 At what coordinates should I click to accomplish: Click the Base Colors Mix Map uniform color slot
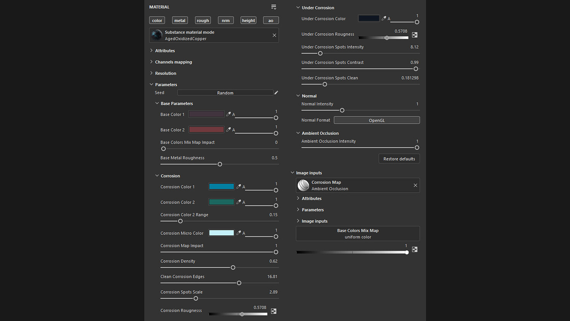coord(358,234)
